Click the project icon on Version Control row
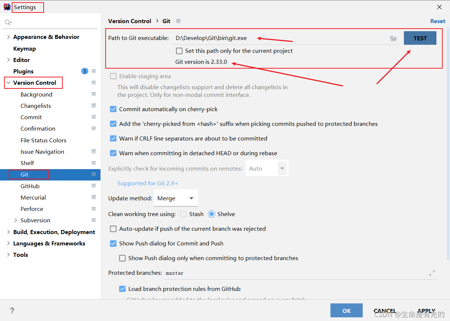 [x=94, y=83]
